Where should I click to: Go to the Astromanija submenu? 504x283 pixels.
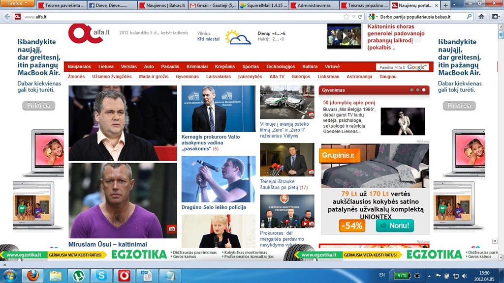click(x=359, y=77)
